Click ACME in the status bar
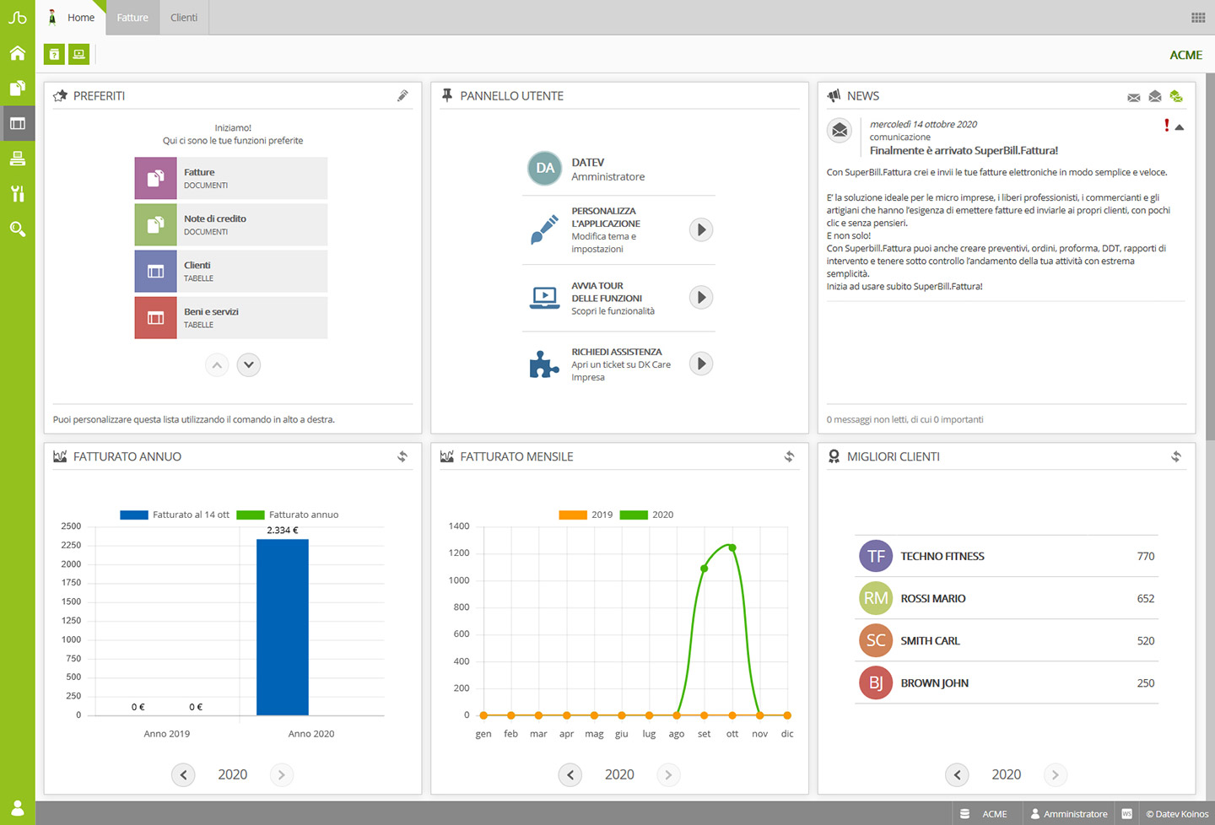Screen dimensions: 1215x825 pyautogui.click(x=995, y=814)
